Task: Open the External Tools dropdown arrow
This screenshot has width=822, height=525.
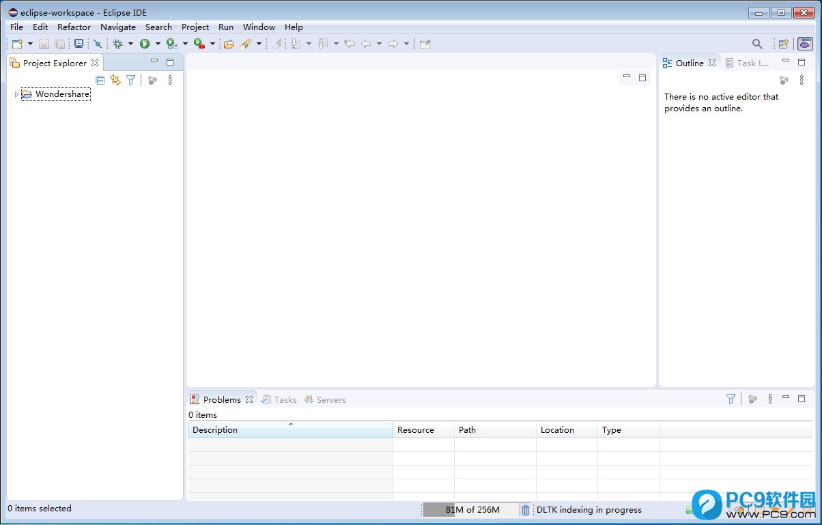Action: click(x=212, y=44)
